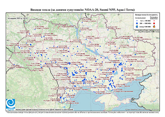Click the blue spiral UkrHMI logo
165x117 pixels.
coord(10,104)
